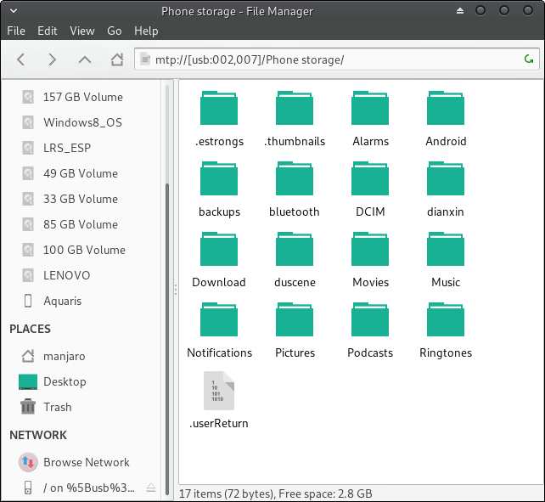The image size is (545, 502).
Task: Open the File menu
Action: (16, 31)
